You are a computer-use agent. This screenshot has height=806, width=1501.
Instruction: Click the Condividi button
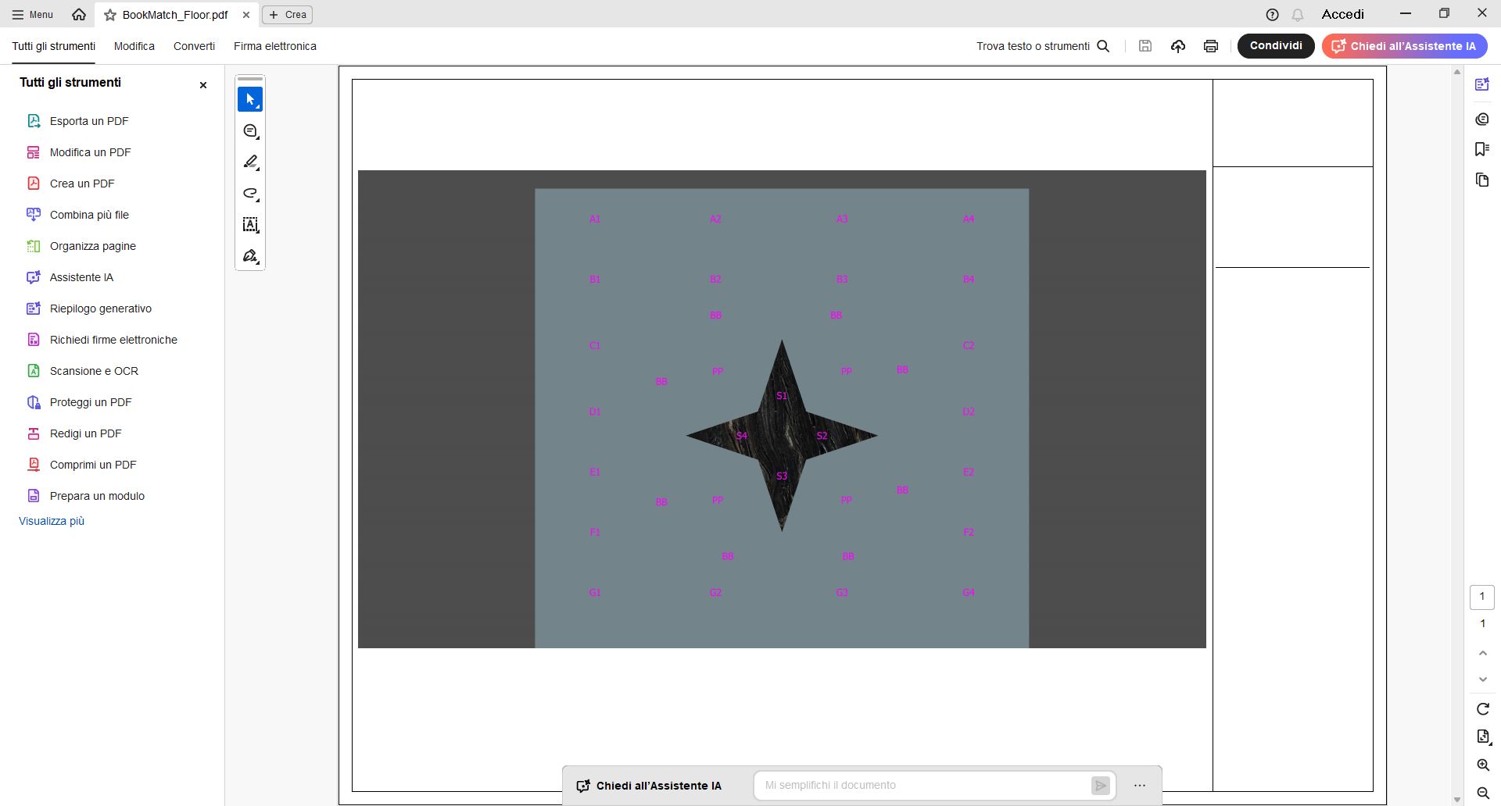point(1276,46)
